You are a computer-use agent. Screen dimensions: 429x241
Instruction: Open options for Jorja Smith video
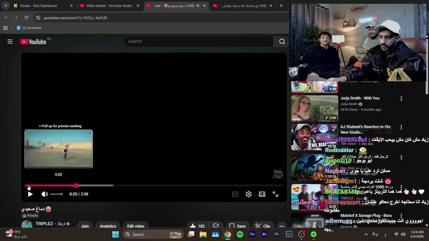click(x=401, y=99)
